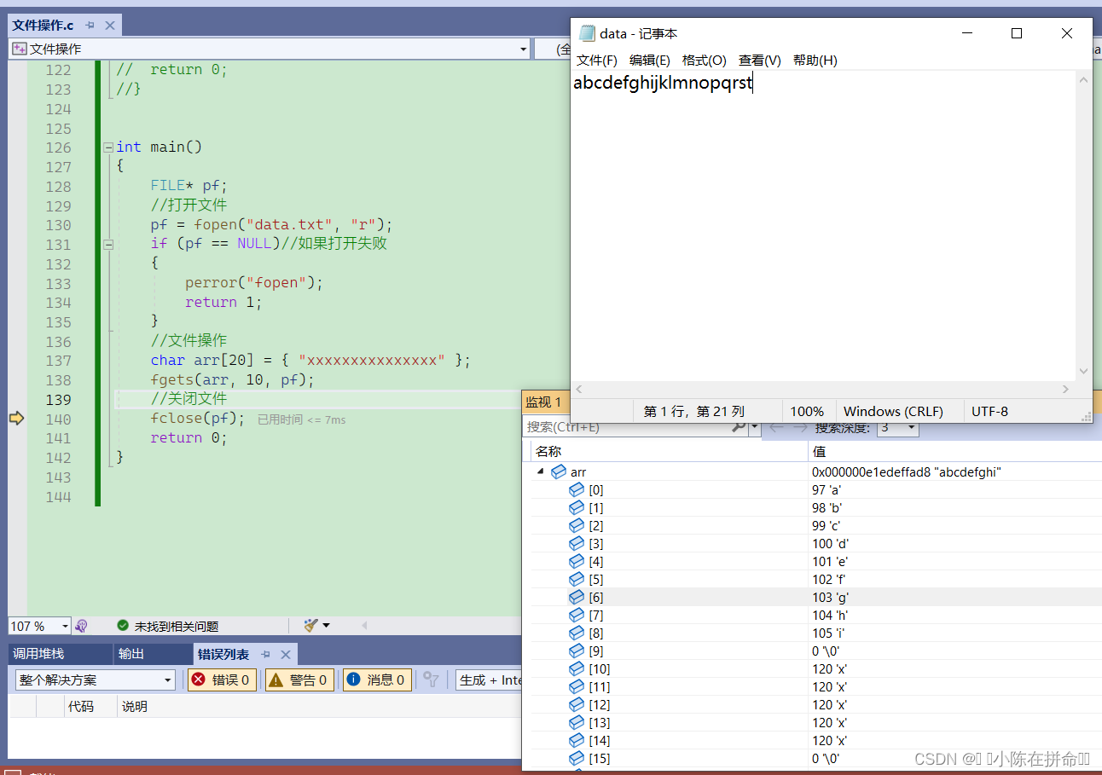This screenshot has height=775, width=1102.
Task: Toggle 警告 0 filter in error list
Action: click(299, 680)
